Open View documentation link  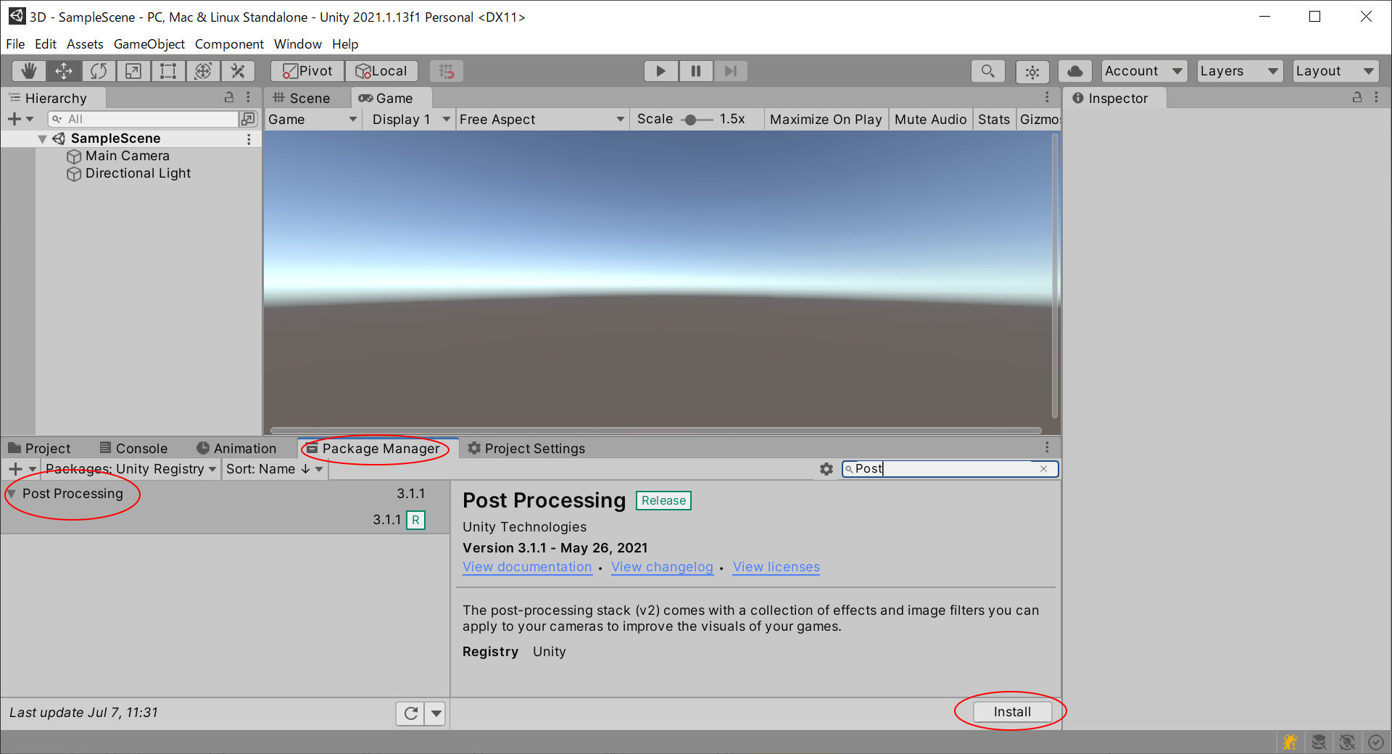click(527, 567)
